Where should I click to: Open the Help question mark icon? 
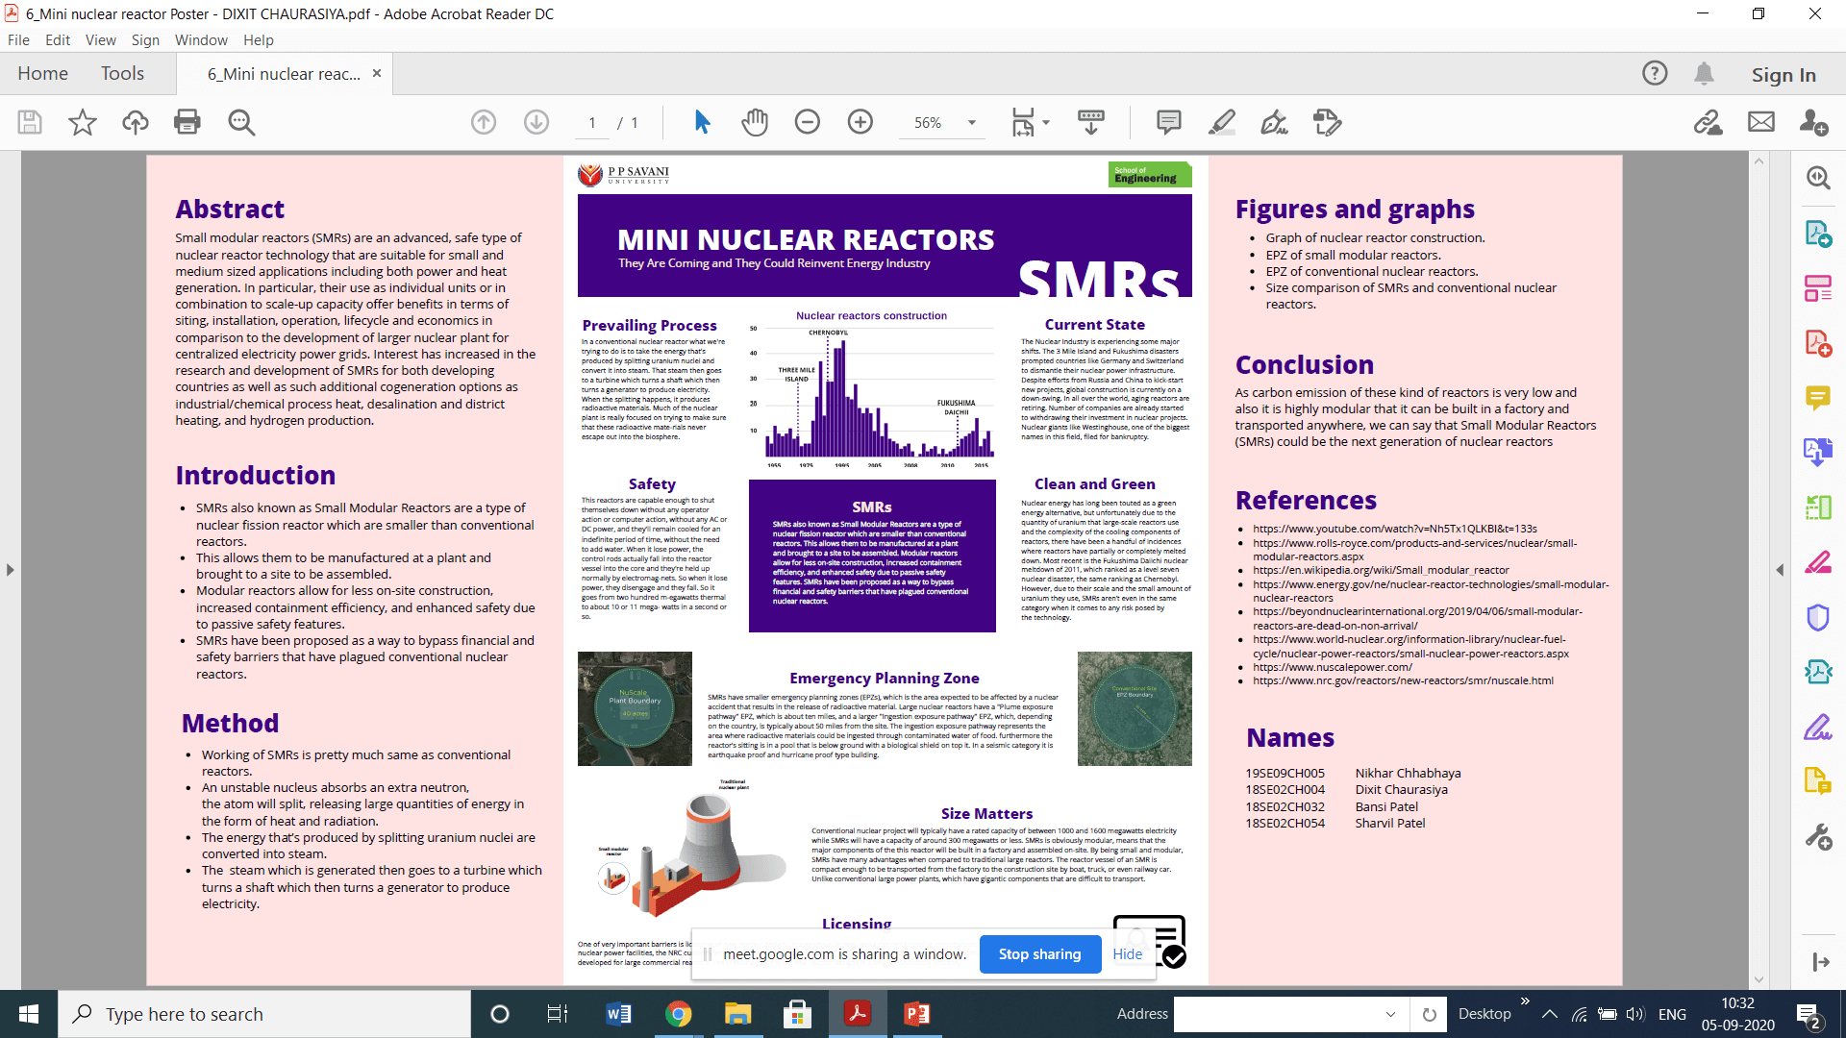coord(1655,73)
